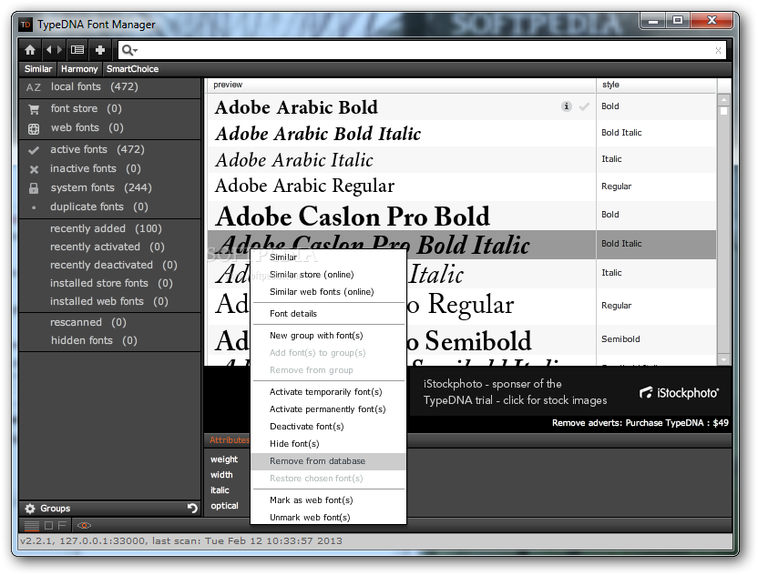Viewport: 758px width, 575px height.
Task: Choose Similar from the context menu
Action: [328, 257]
